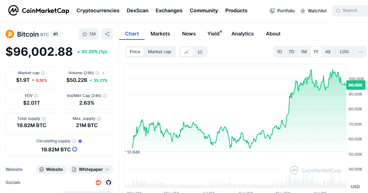Click the #1 rank badge
Image resolution: width=368 pixels, height=193 pixels.
(x=56, y=34)
